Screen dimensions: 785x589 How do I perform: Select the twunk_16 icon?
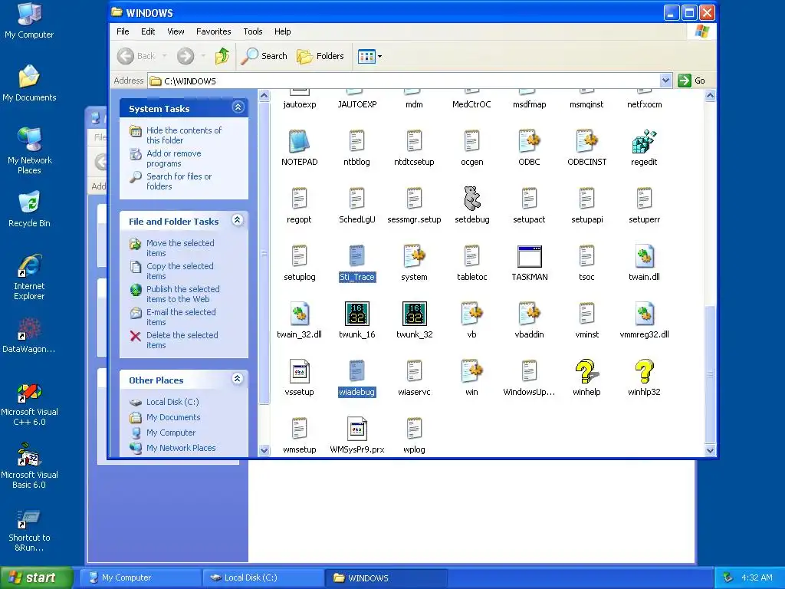[357, 314]
